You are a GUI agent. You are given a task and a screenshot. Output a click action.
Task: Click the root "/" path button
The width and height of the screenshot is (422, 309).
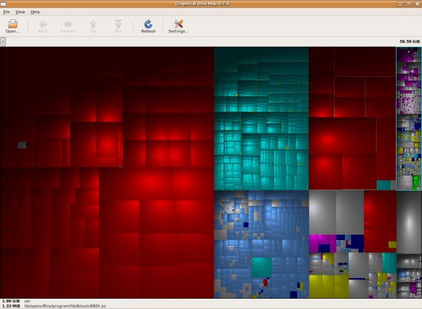(x=3, y=41)
